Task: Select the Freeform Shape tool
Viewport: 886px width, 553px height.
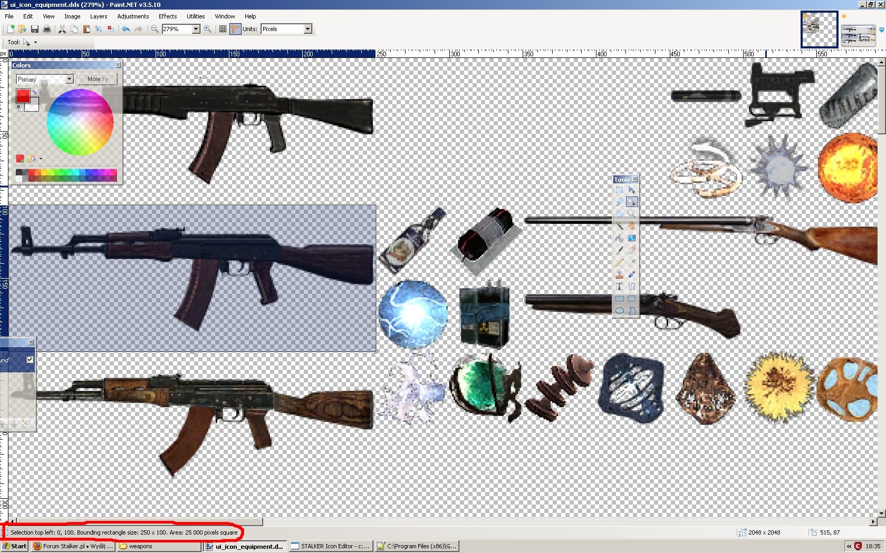Action: point(632,311)
